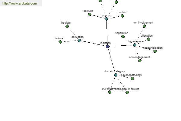The image size is (181, 121).
Task: Click the nonparticipation word node
Action: [x=155, y=51]
